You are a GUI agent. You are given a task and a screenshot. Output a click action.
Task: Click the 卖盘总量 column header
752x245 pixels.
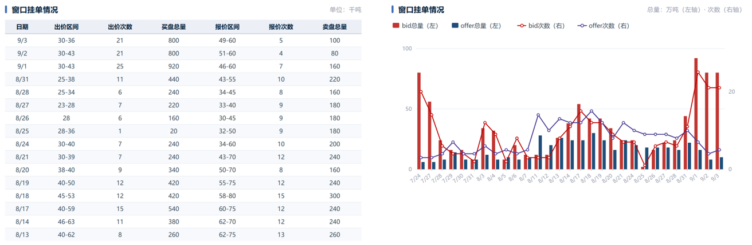(335, 27)
